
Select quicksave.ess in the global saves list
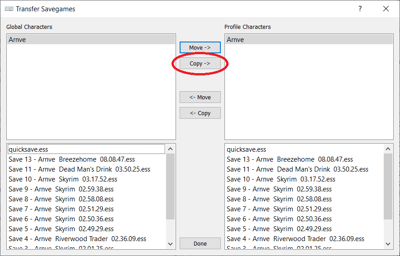[86, 149]
